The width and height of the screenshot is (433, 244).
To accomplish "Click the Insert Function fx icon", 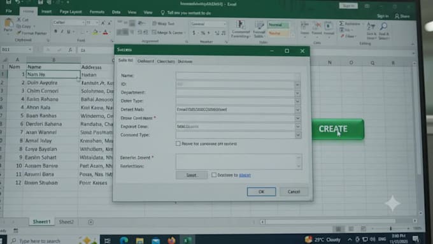I will [x=70, y=50].
